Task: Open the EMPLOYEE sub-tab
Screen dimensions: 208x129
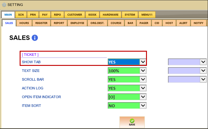Action: [x=77, y=23]
